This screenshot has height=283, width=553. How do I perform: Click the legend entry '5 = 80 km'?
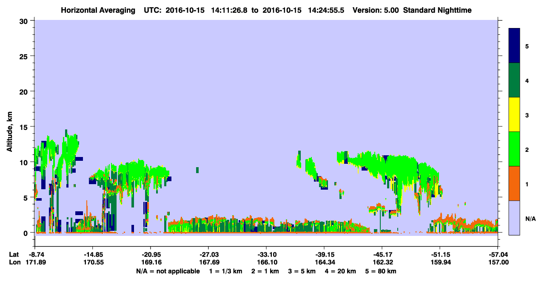tap(381, 271)
